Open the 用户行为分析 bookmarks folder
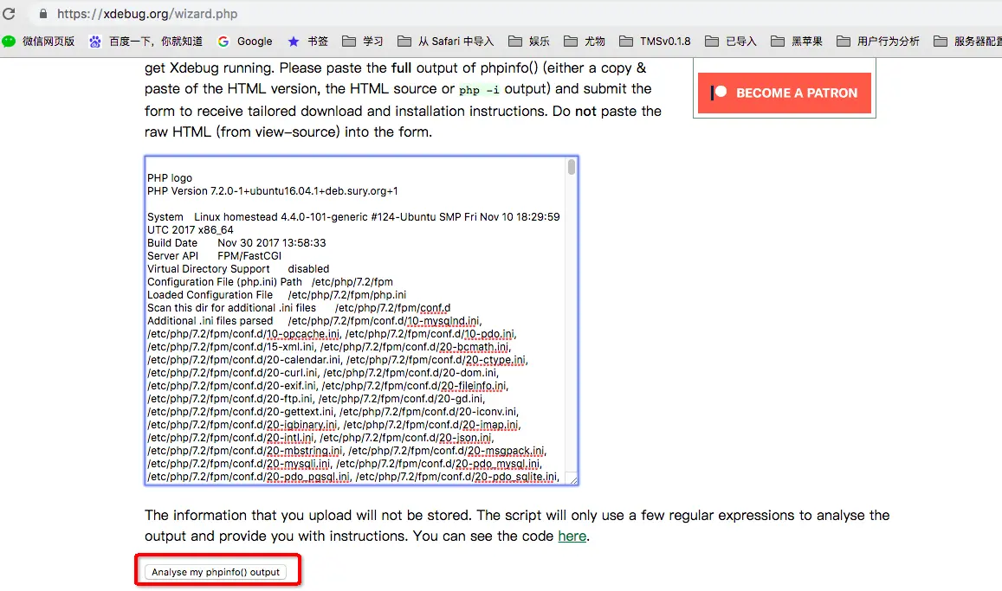The height and width of the screenshot is (591, 1002). tap(878, 42)
